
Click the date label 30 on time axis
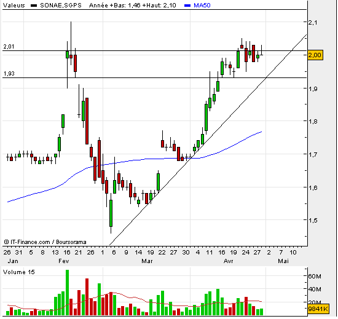tap(186, 252)
